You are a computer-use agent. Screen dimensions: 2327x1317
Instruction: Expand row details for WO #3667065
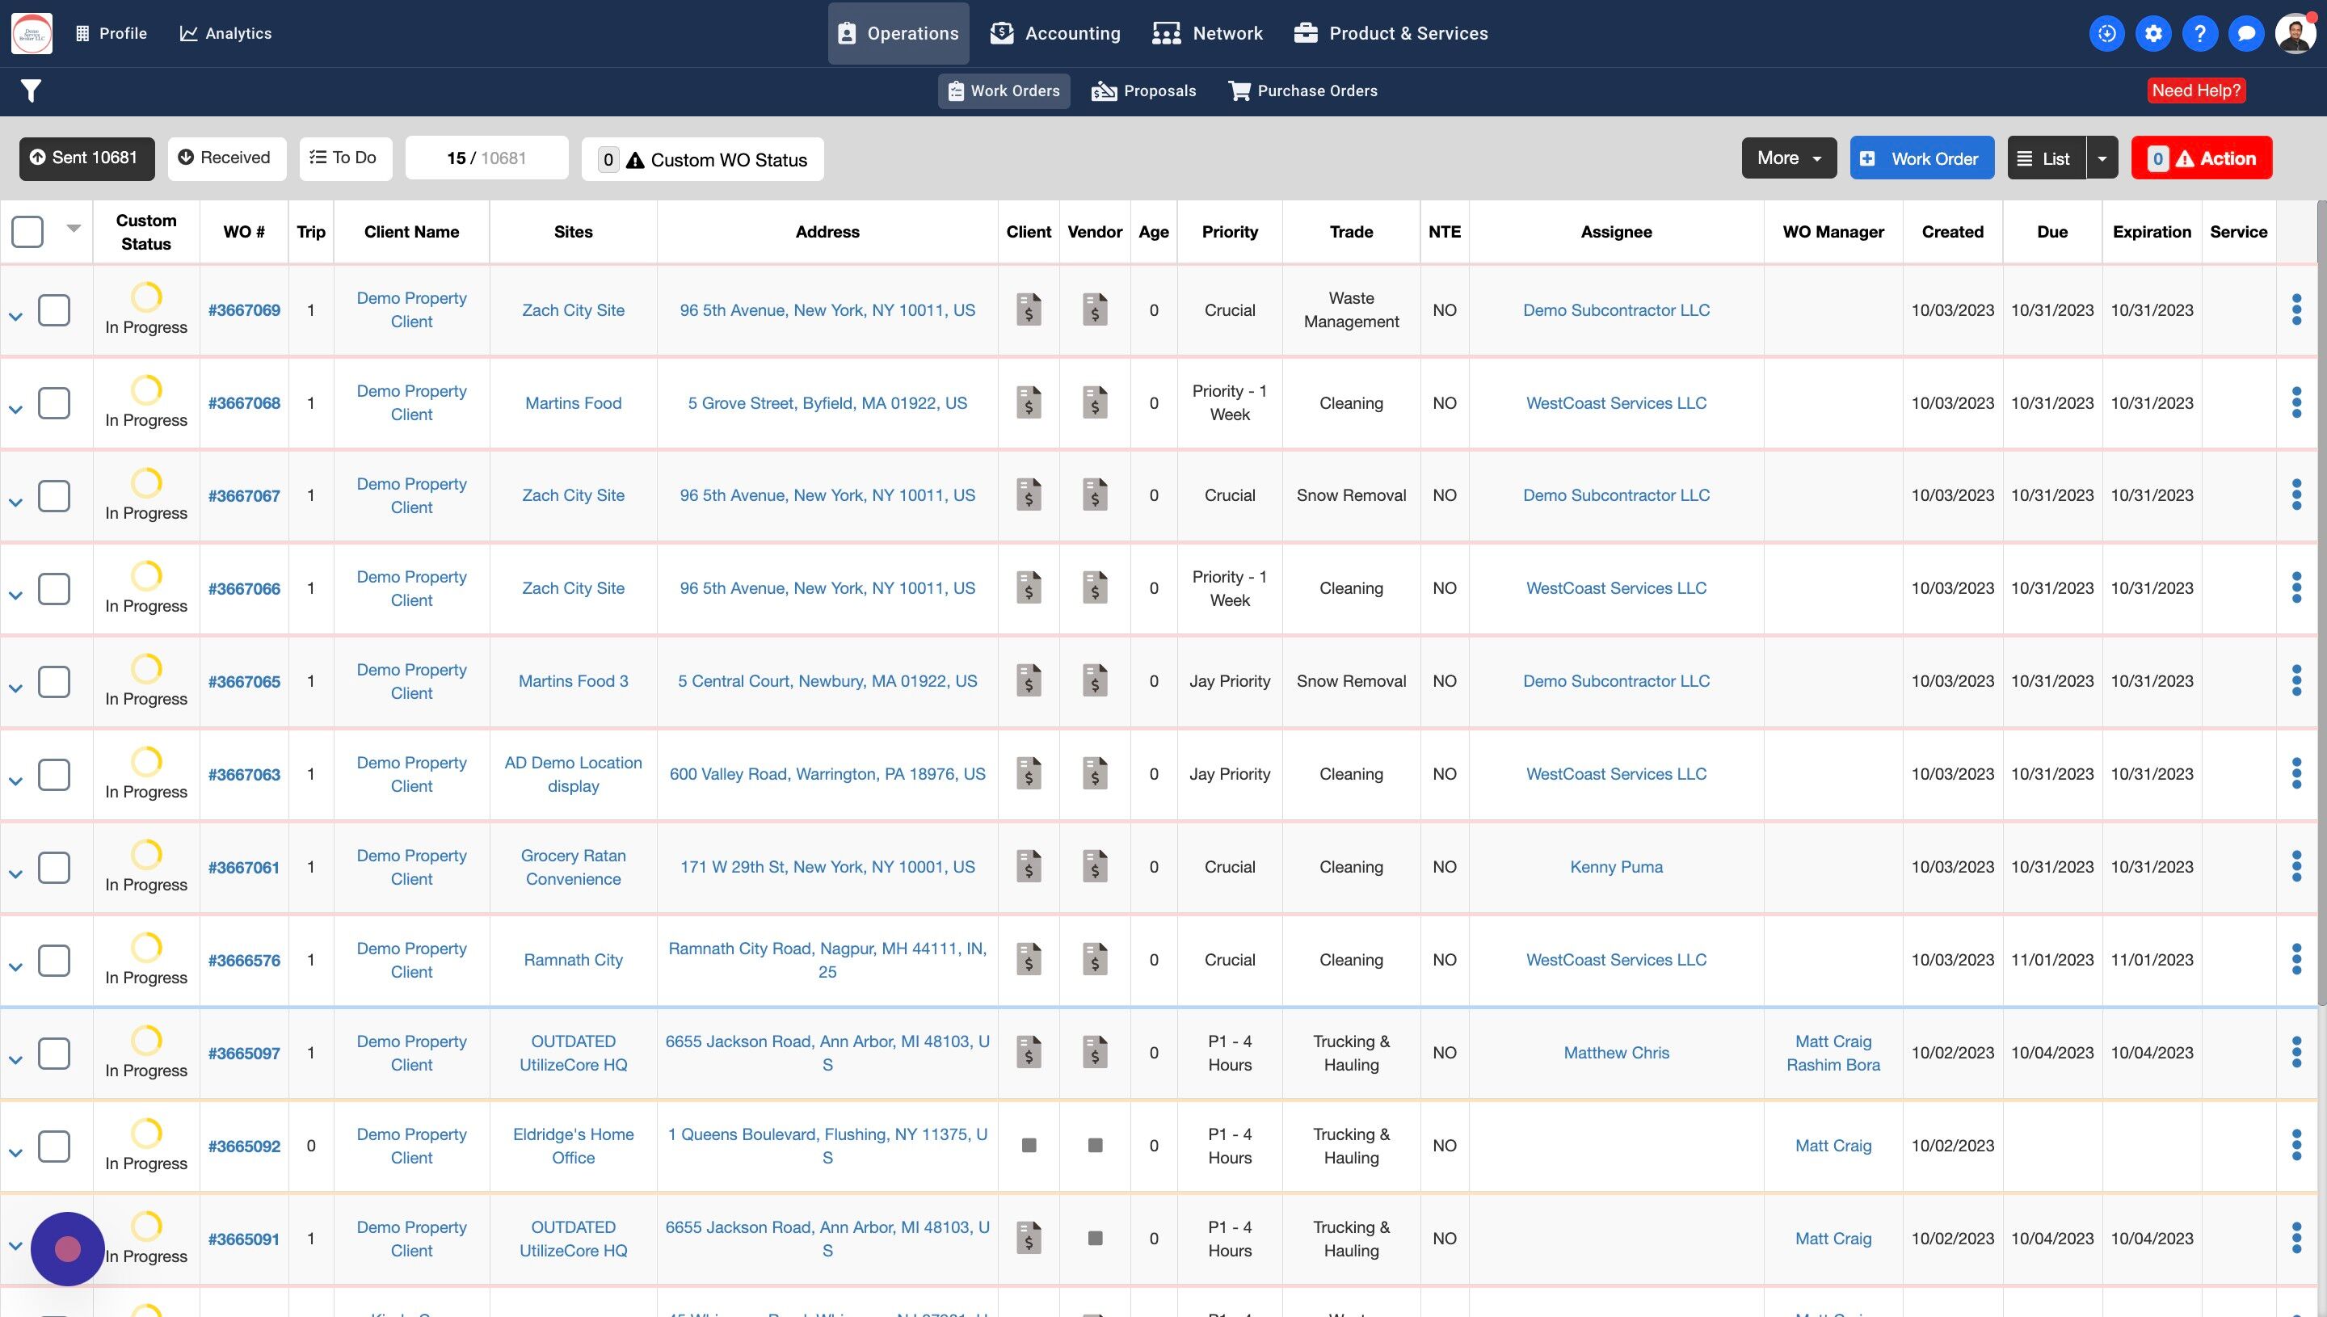pyautogui.click(x=15, y=688)
